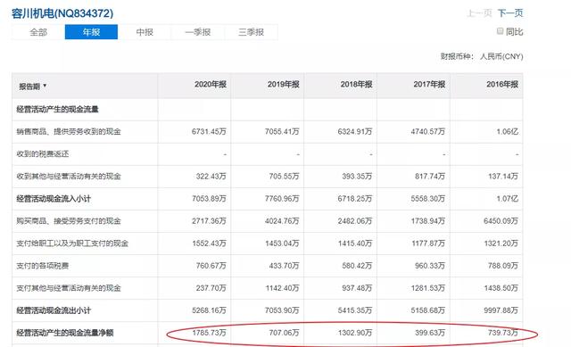The height and width of the screenshot is (347, 571).
Task: Enable the 同比 checkbox
Action: pyautogui.click(x=500, y=31)
